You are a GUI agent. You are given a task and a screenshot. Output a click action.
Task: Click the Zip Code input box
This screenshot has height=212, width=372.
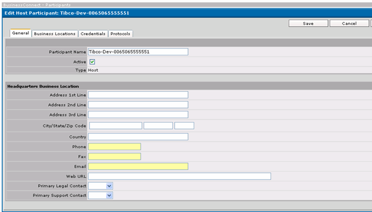pos(185,126)
